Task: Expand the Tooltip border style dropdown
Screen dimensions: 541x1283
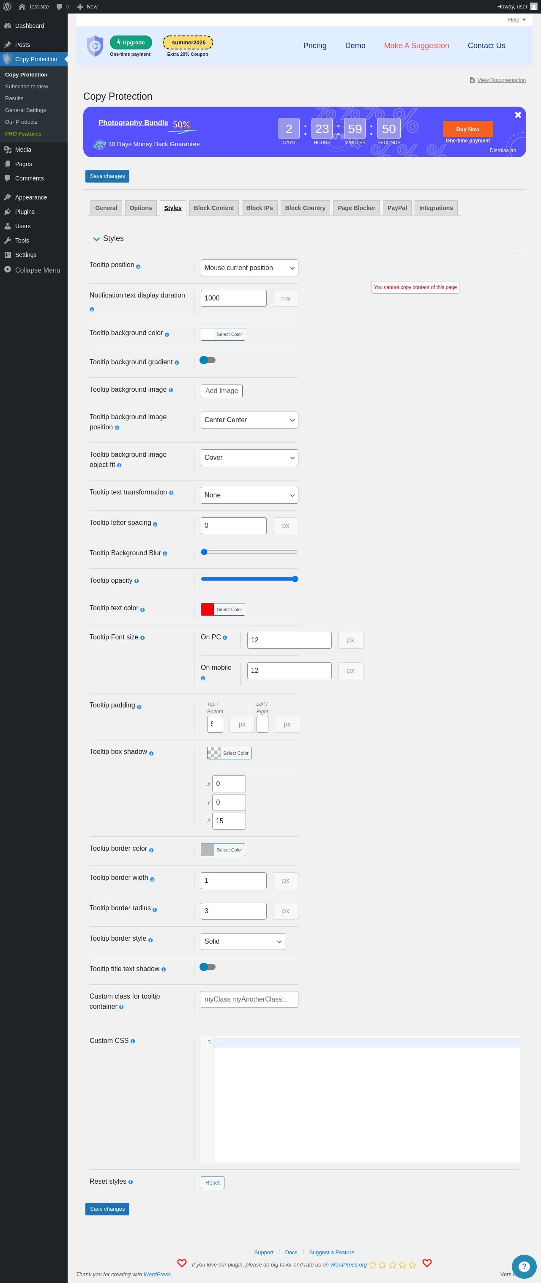Action: [x=243, y=942]
